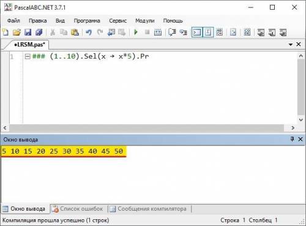The image size is (306, 226).
Task: Save the file with floppy disk icon
Action: click(x=28, y=32)
